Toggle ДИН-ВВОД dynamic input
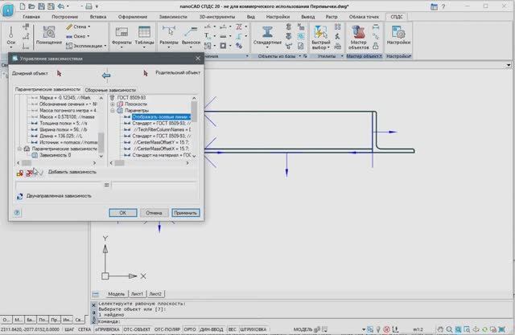The height and width of the screenshot is (335, 515). [x=211, y=329]
